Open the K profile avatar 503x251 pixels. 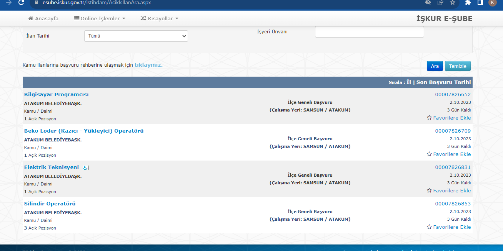(x=492, y=2)
